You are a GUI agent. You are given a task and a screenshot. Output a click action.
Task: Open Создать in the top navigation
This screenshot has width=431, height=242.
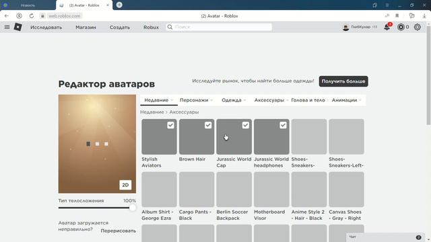pyautogui.click(x=120, y=27)
